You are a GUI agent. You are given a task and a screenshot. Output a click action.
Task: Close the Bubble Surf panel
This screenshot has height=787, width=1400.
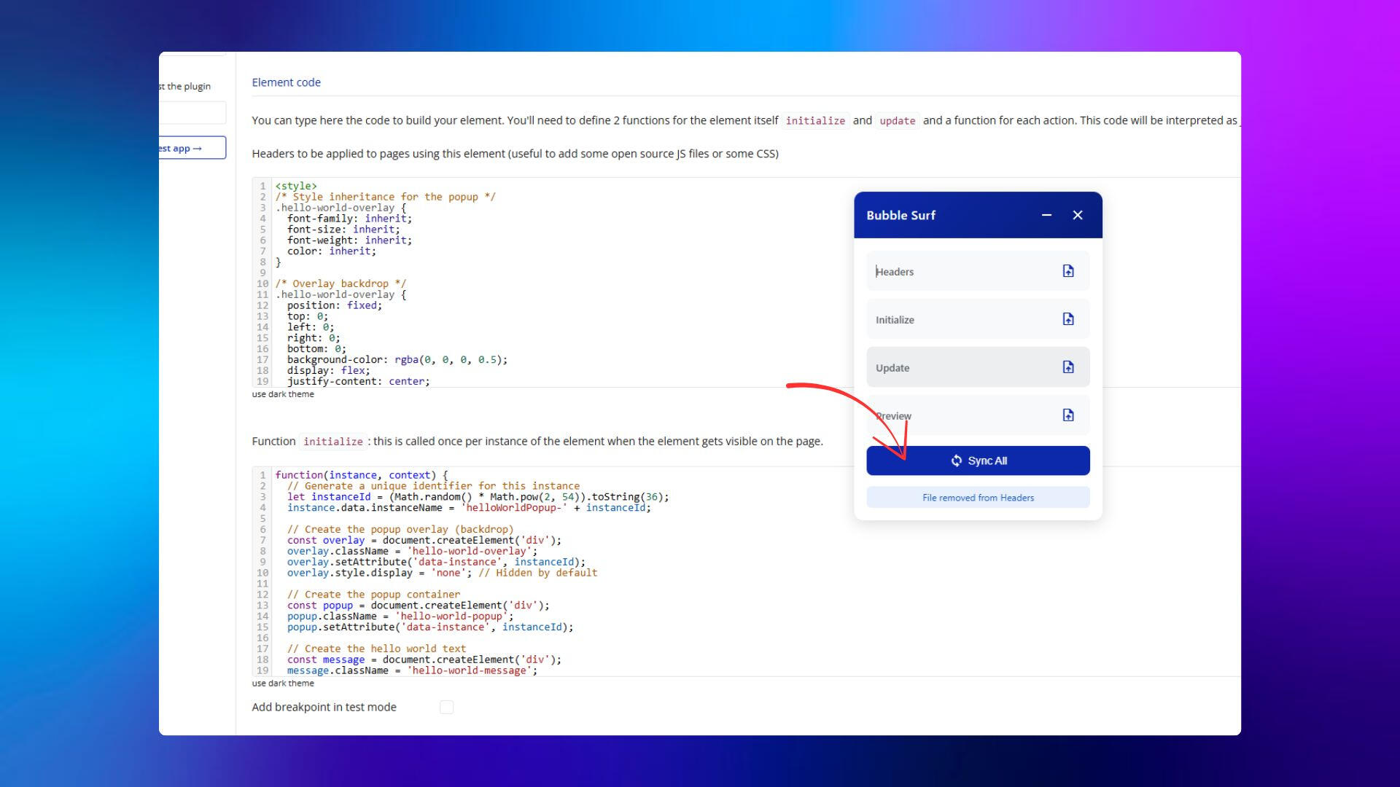tap(1078, 215)
